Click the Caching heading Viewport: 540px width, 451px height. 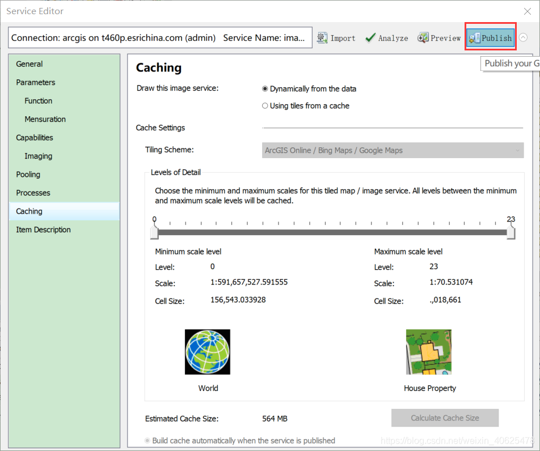pyautogui.click(x=158, y=68)
